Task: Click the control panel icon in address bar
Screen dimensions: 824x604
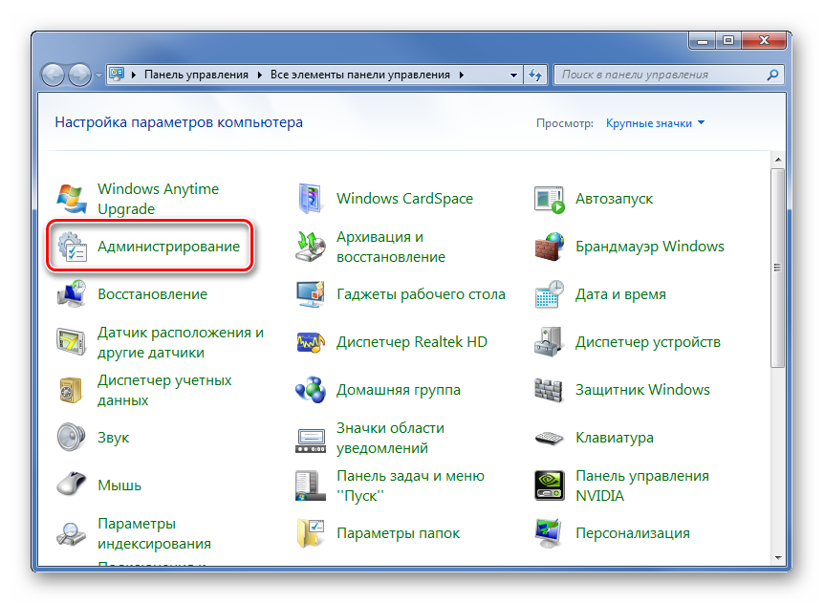Action: (x=117, y=75)
